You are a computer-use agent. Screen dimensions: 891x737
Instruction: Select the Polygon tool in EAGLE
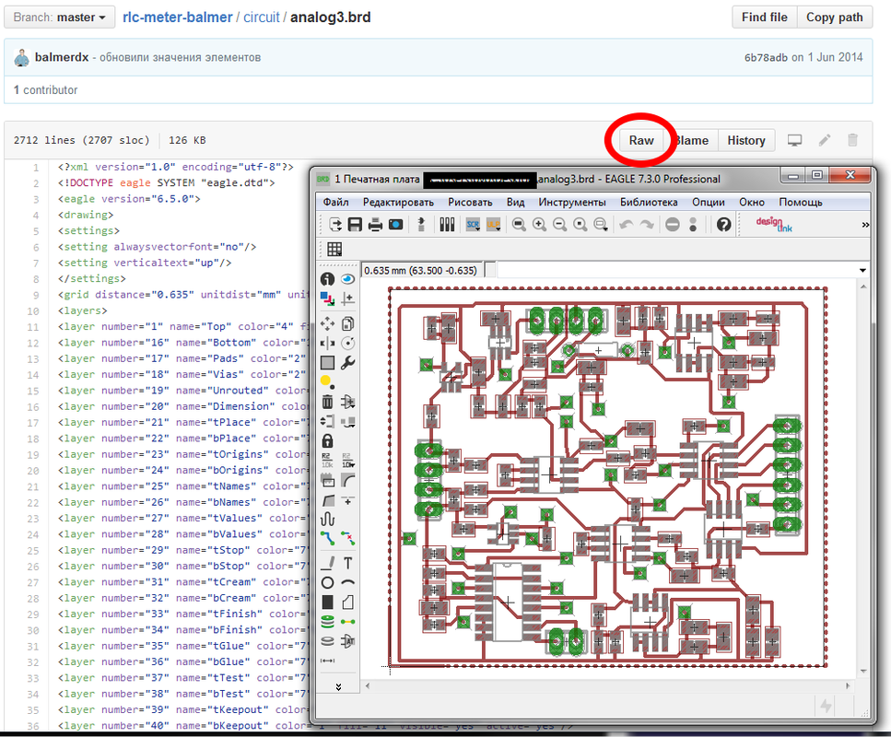(347, 602)
